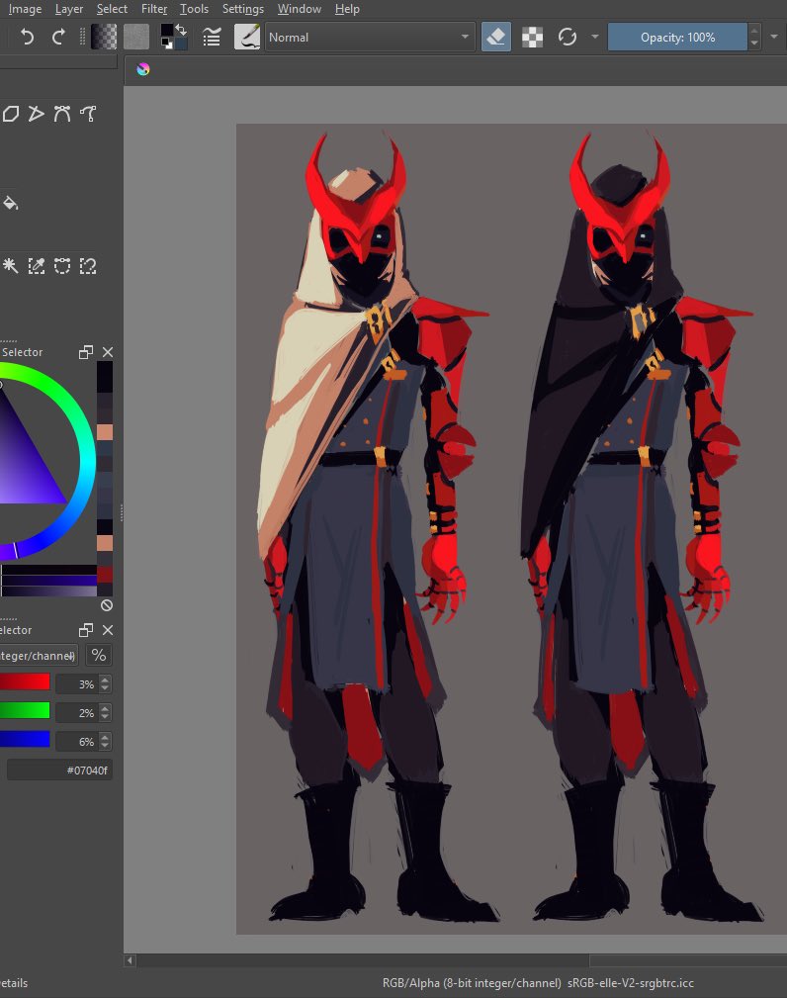Toggle the percent display button

pos(99,655)
